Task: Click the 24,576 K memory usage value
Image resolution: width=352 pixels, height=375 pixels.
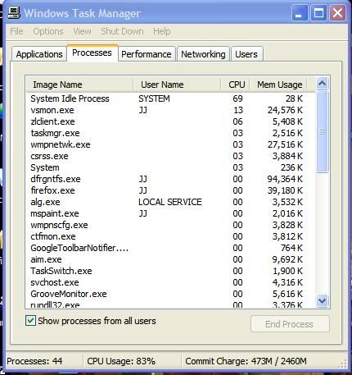Action: (285, 110)
